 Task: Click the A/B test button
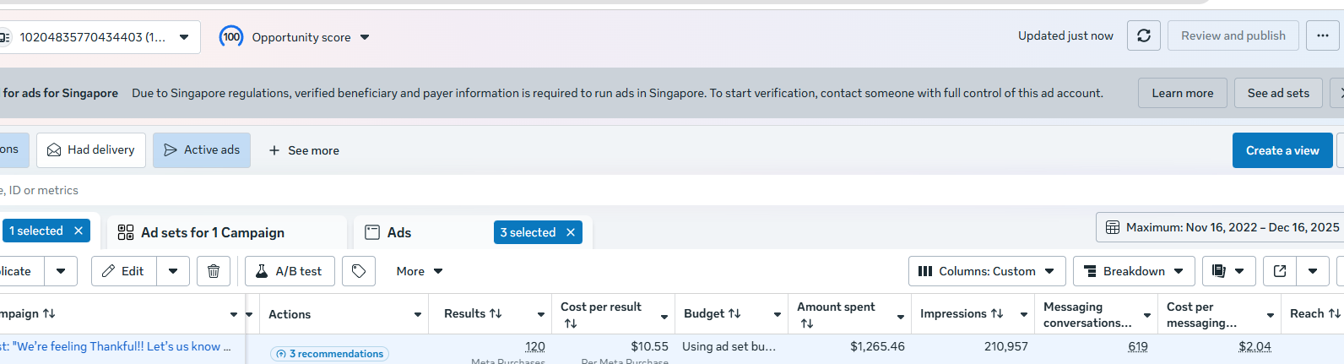[x=290, y=271]
